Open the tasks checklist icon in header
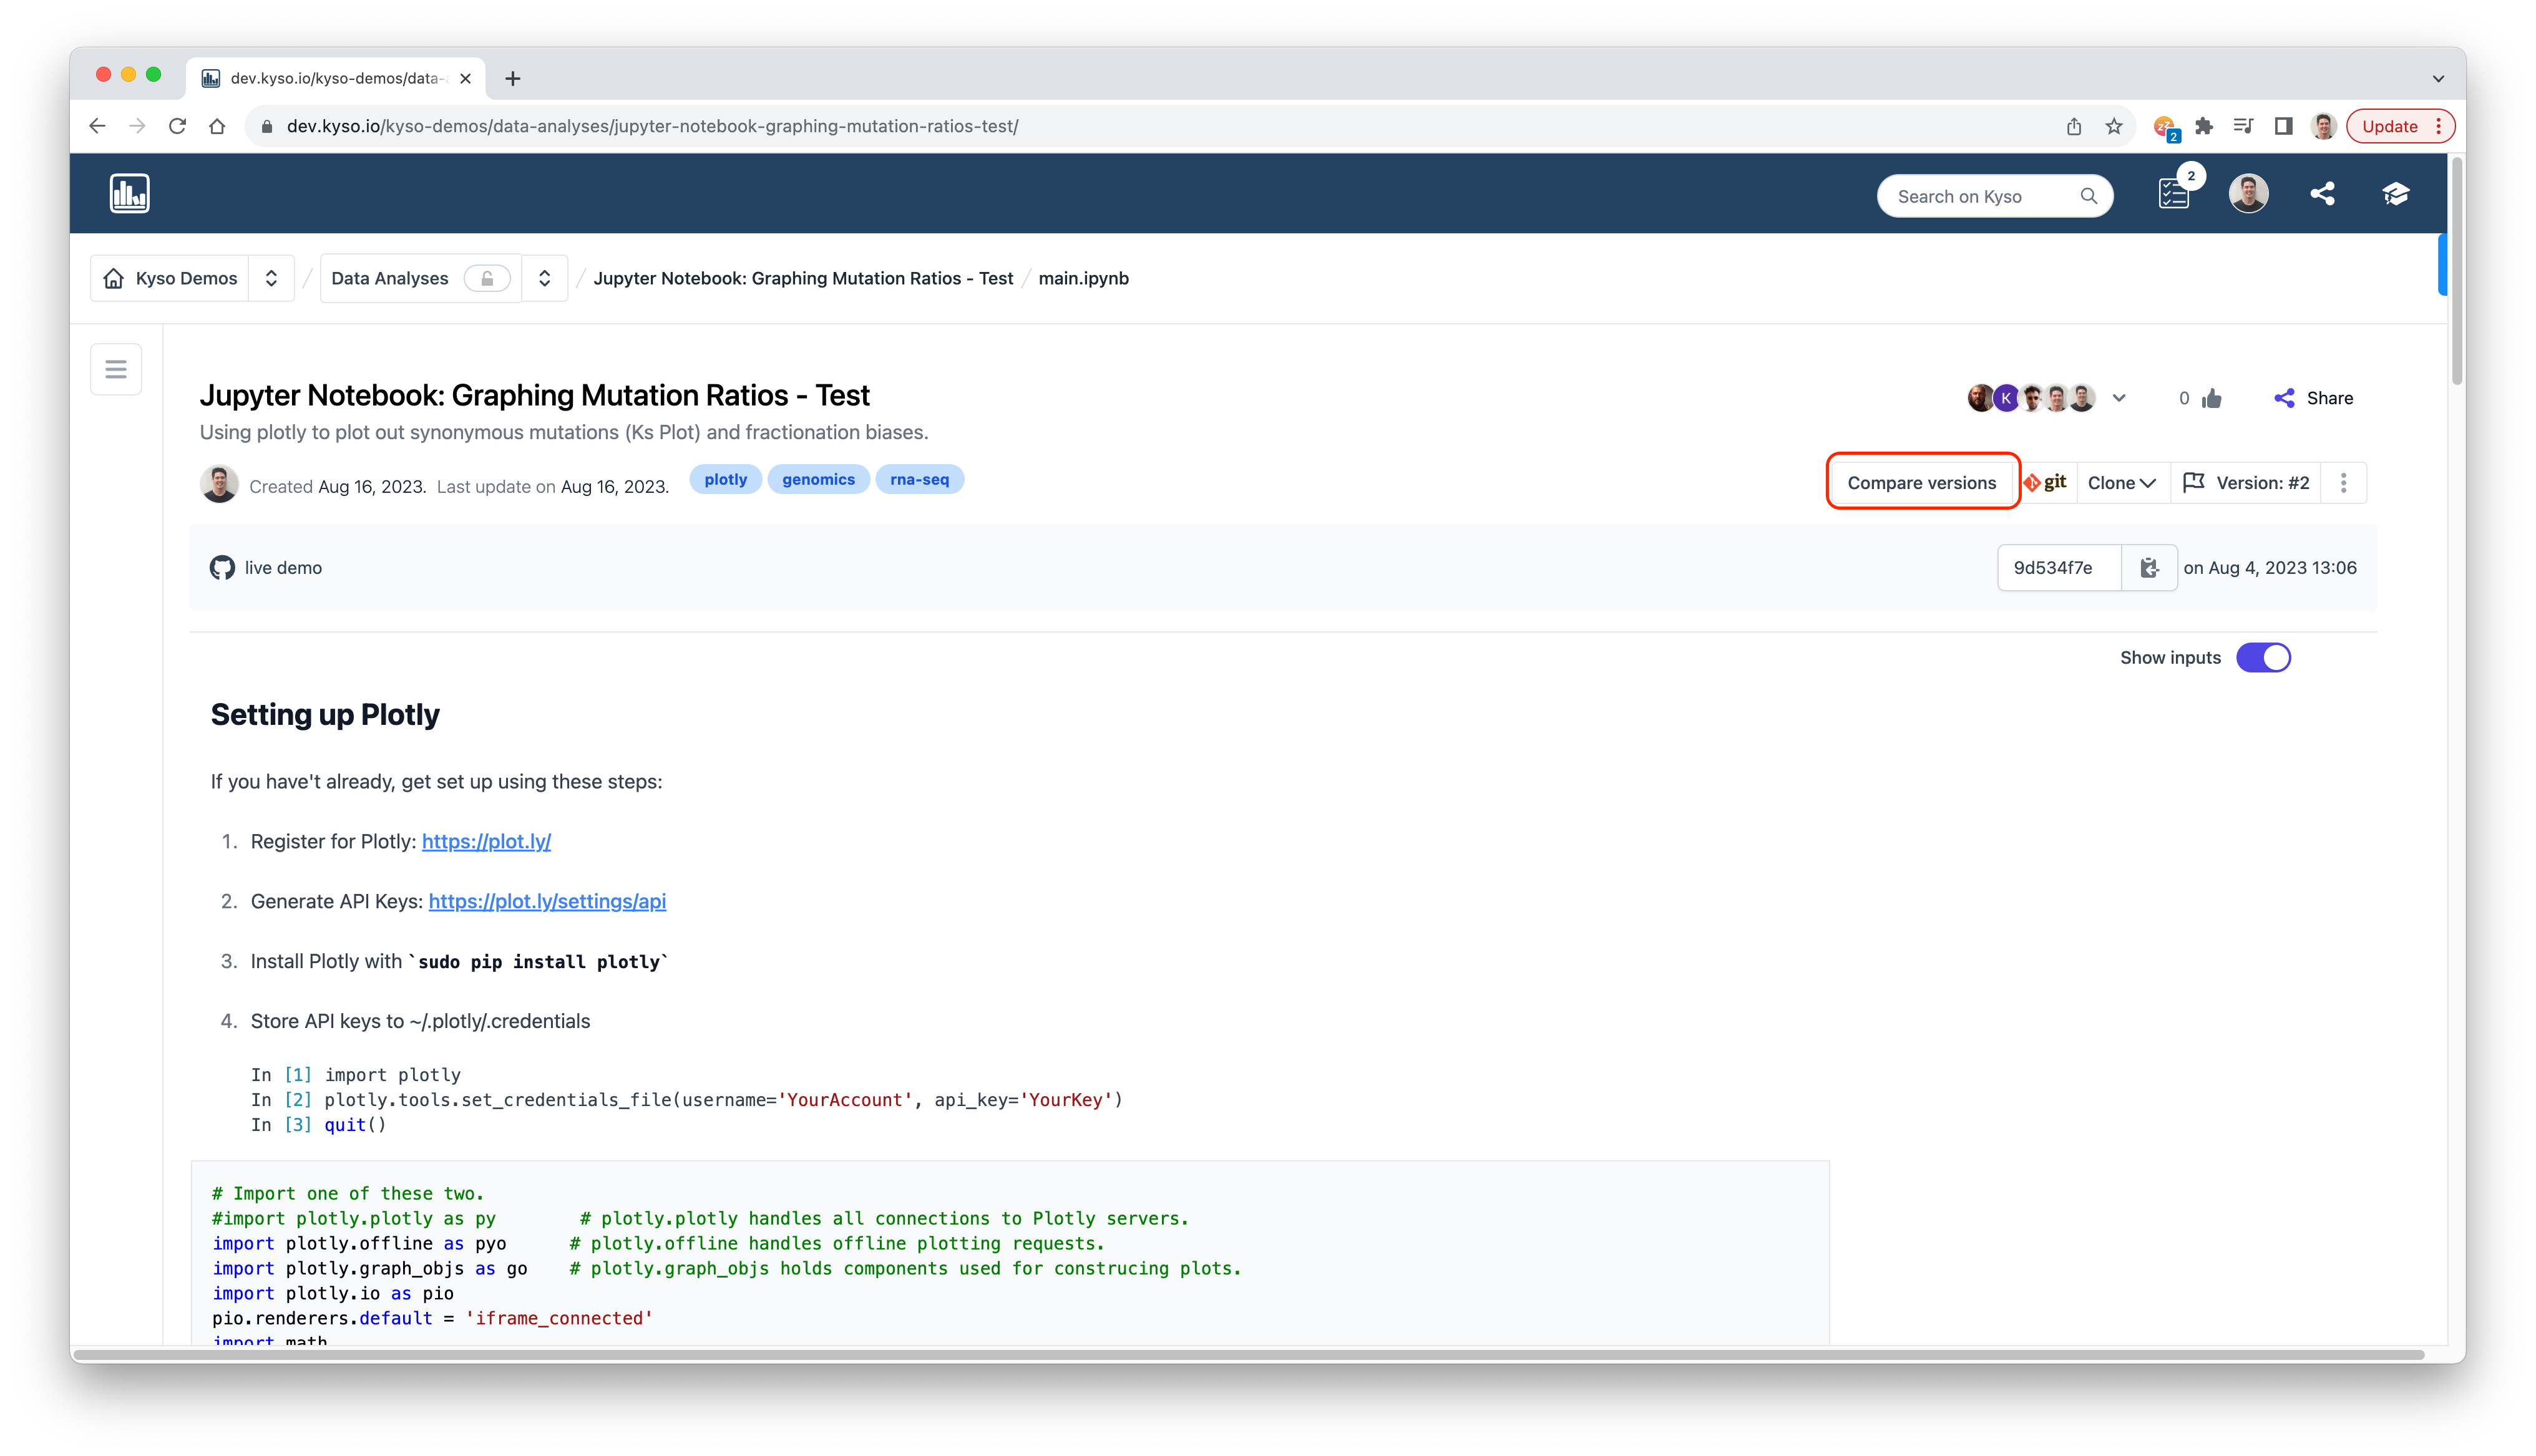The image size is (2536, 1456). click(x=2173, y=195)
